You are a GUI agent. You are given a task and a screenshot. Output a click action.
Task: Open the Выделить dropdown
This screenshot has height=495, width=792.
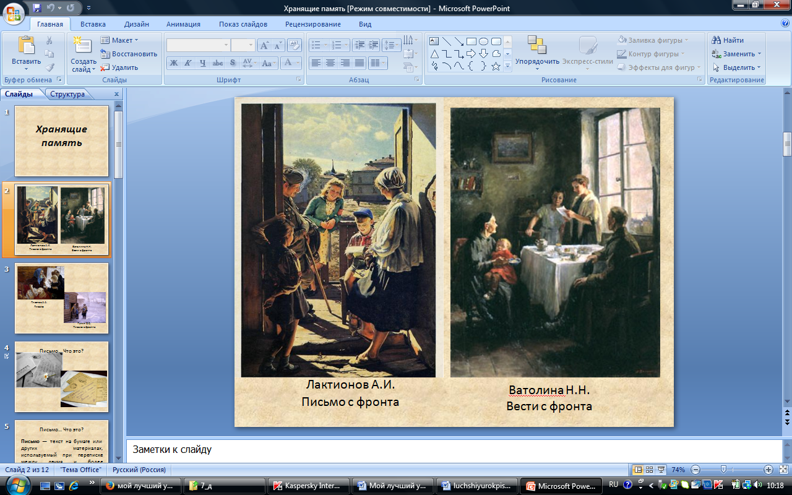tap(737, 67)
